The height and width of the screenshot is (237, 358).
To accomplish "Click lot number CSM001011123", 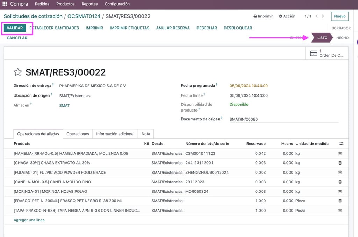I will click(x=200, y=153).
